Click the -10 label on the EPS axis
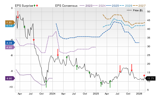The image size is (160, 95). [11, 87]
